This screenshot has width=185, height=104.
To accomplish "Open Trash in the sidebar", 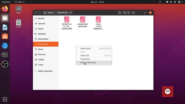I will coord(46,65).
